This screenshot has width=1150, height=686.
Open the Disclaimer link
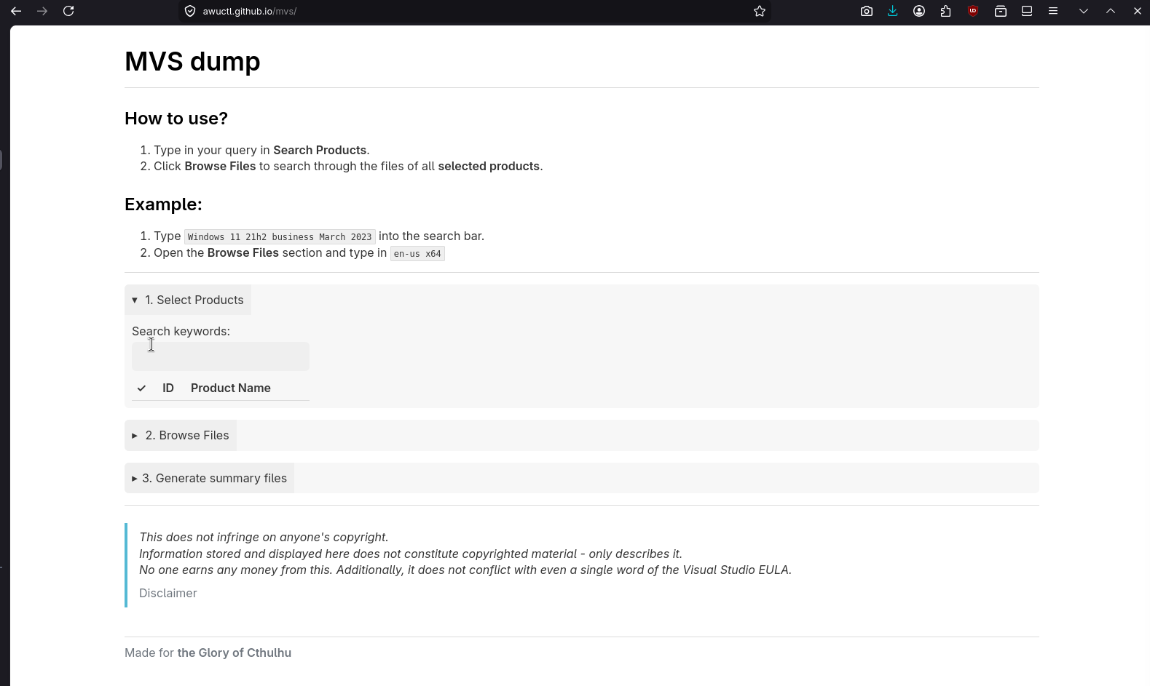tap(168, 593)
